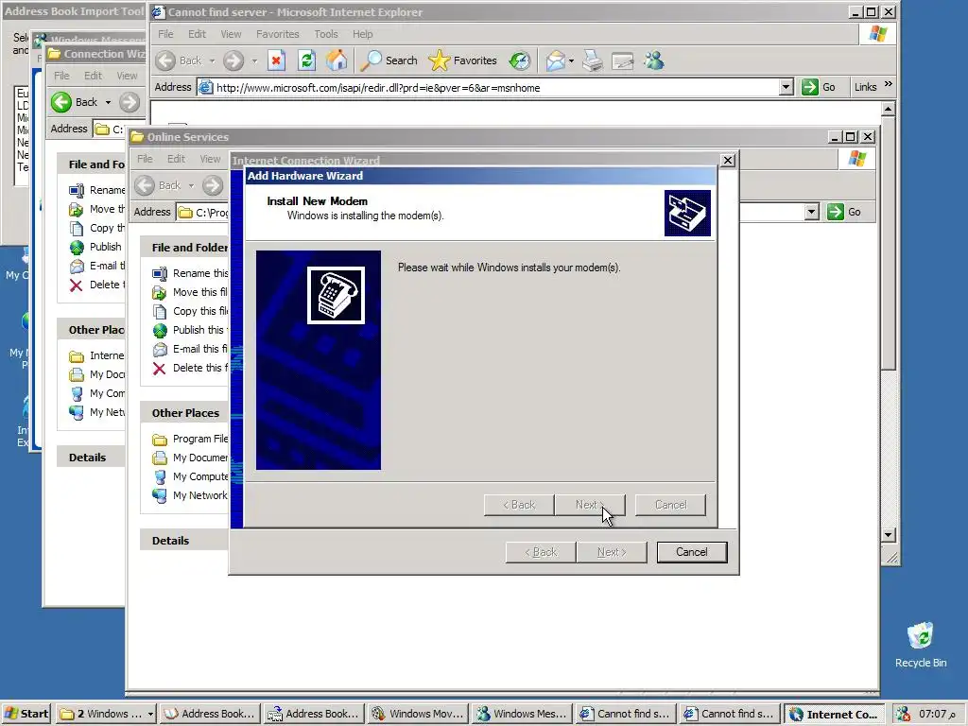968x726 pixels.
Task: Click Back button in Internet Explorer
Action: tap(179, 60)
